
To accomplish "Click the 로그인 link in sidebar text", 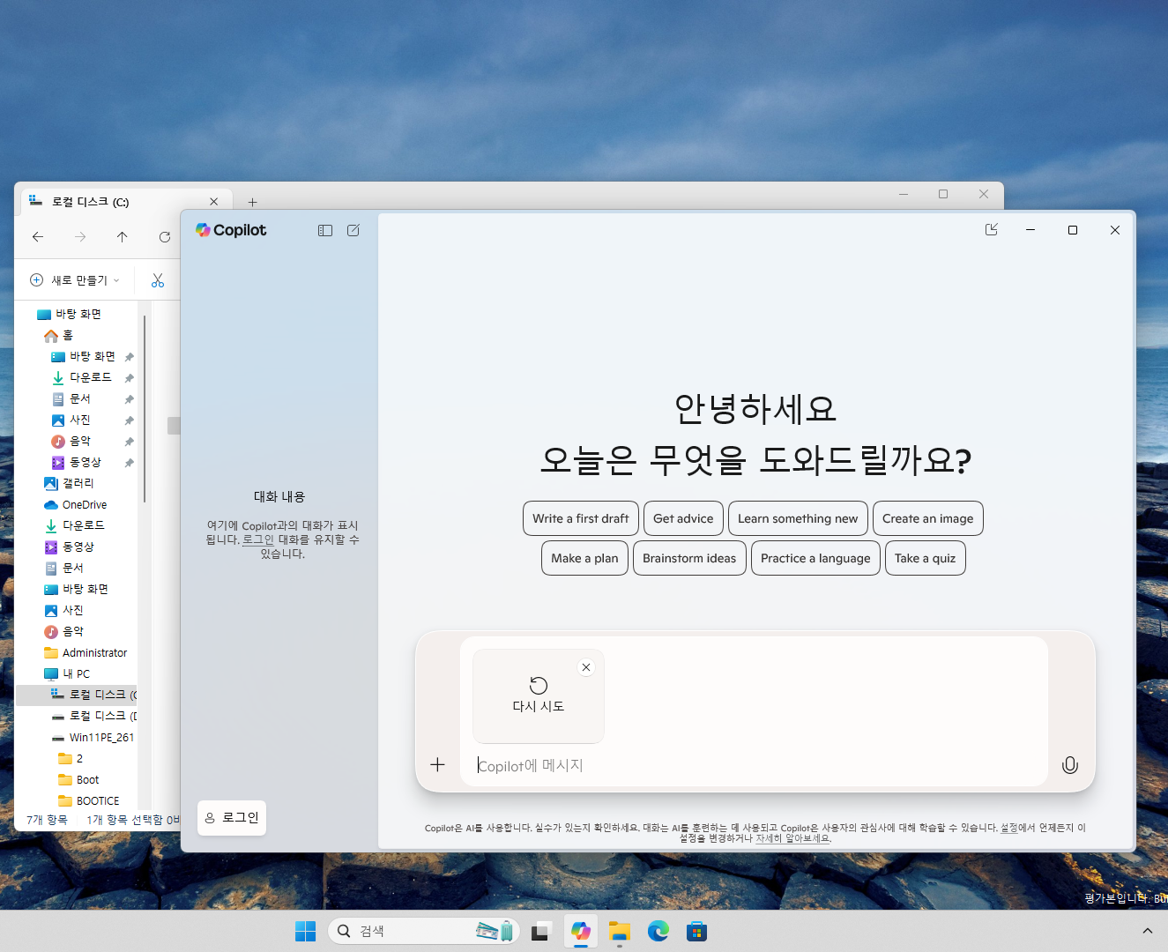I will (258, 539).
